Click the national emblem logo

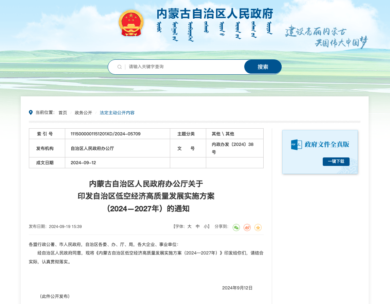(x=131, y=23)
